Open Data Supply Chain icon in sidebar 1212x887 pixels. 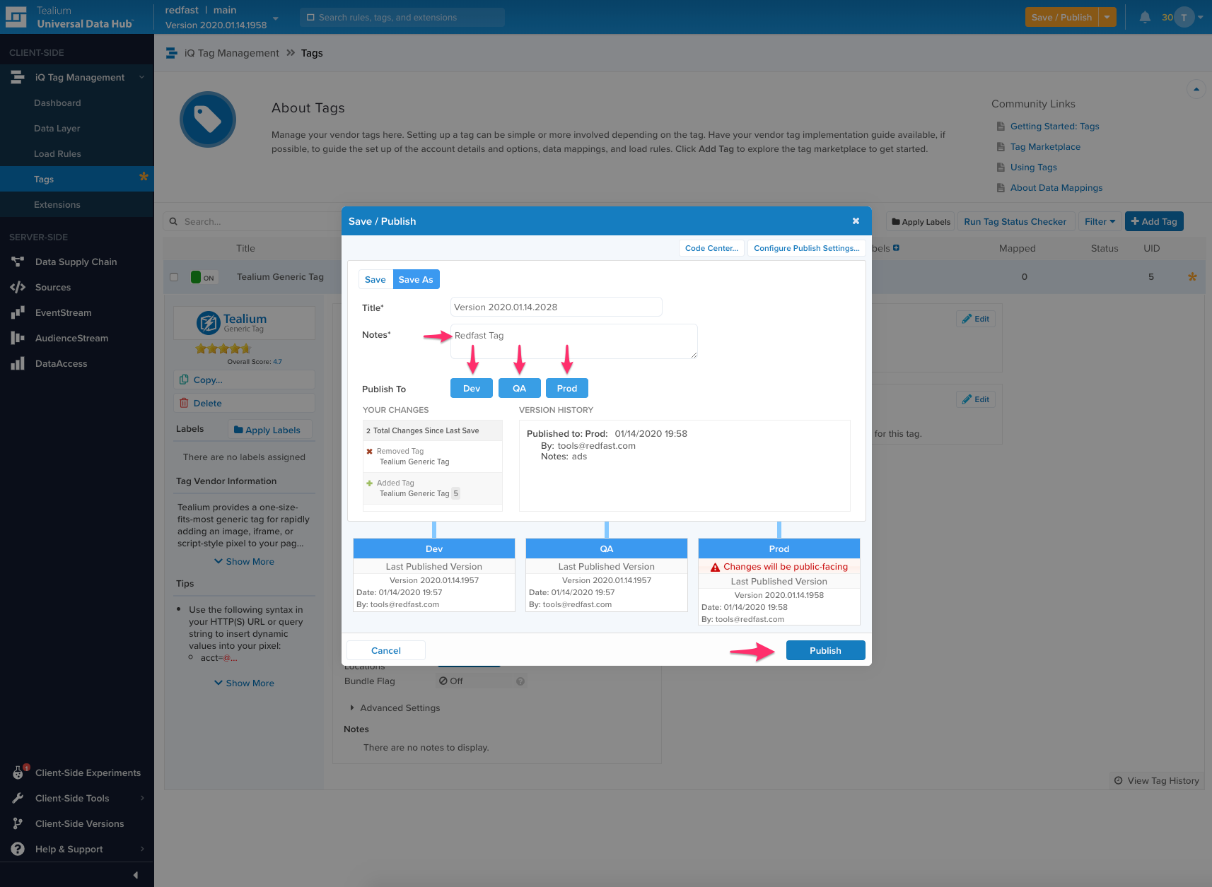tap(18, 262)
